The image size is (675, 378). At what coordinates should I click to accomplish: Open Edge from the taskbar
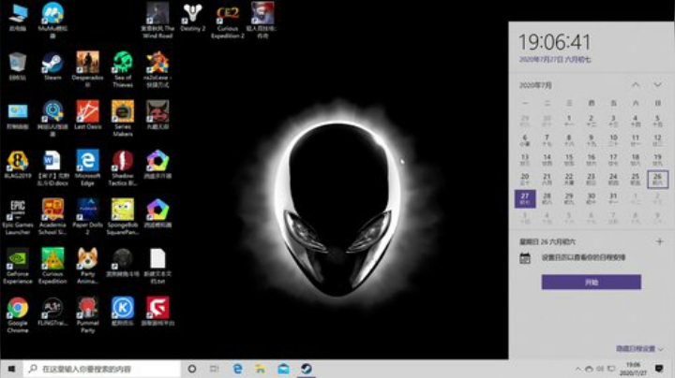click(237, 369)
